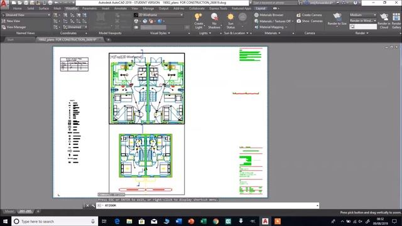Switch to the Layout ribbon tab
This screenshot has height=226, width=402.
point(261,8)
